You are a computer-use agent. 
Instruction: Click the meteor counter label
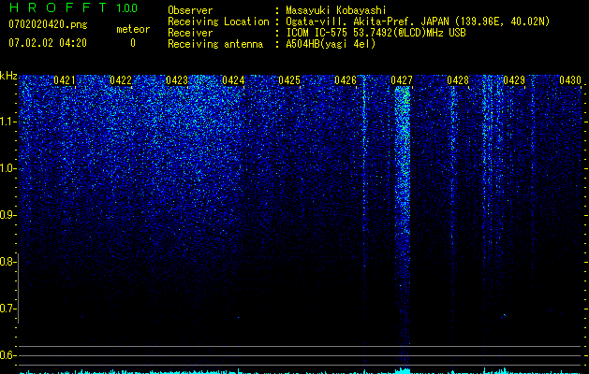(x=133, y=29)
